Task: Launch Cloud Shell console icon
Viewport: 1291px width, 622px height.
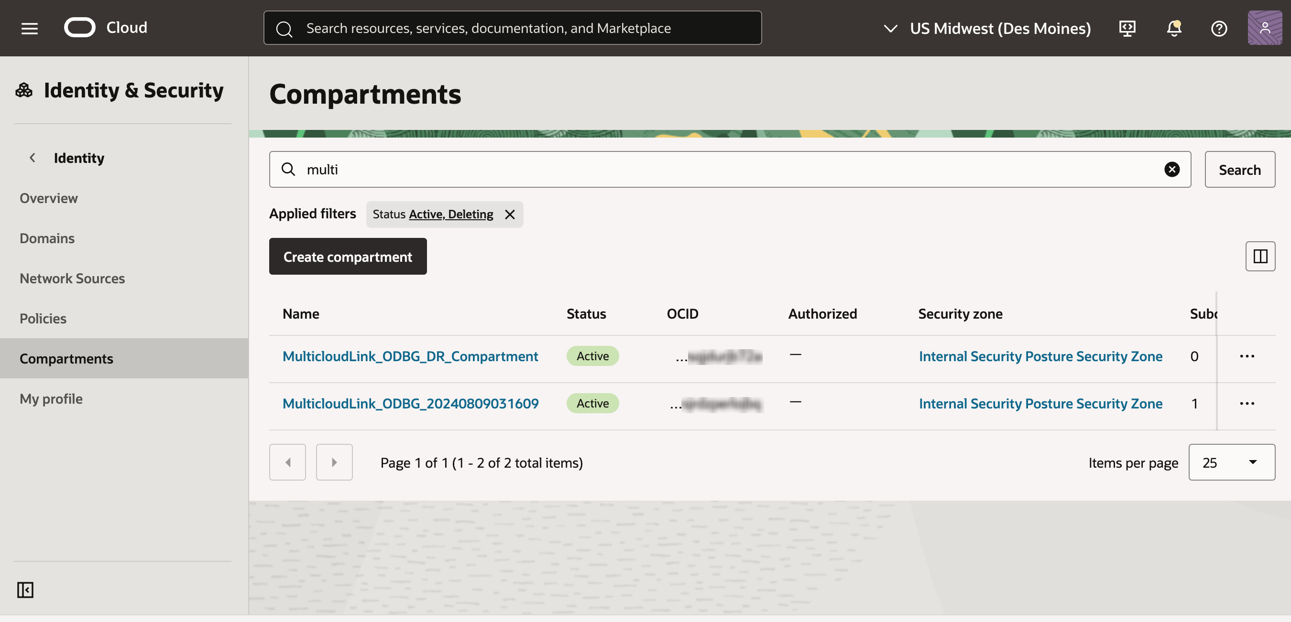Action: (x=1127, y=28)
